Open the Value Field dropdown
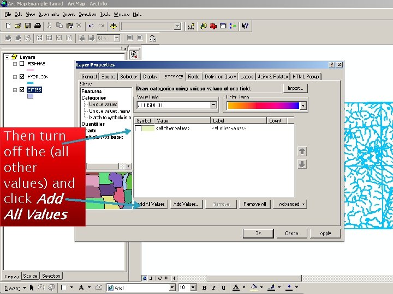The height and width of the screenshot is (294, 393). coord(213,105)
